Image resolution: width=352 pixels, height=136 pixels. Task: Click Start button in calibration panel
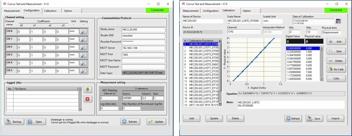[x=336, y=51]
